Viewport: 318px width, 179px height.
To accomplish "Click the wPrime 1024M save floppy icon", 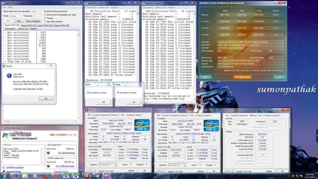I will (x=48, y=166).
